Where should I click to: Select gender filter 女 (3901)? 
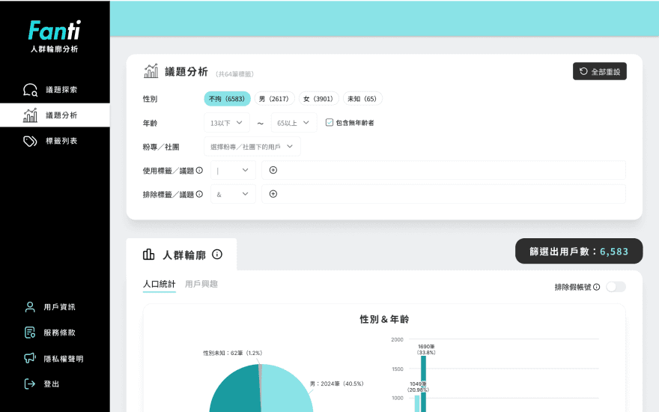click(318, 99)
